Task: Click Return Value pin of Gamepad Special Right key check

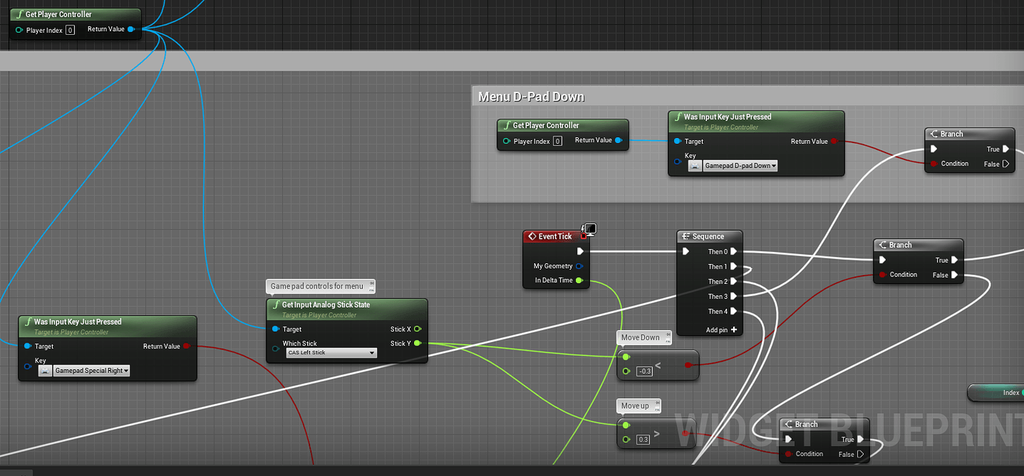Action: pyautogui.click(x=186, y=346)
